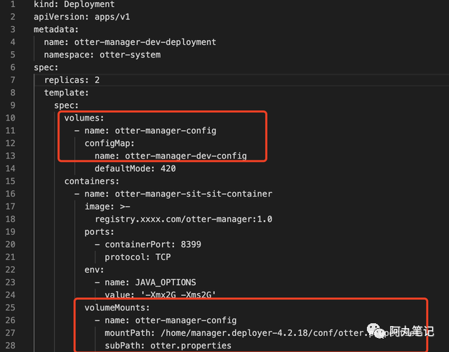Click 'subPath: otter.properties' line

coord(168,346)
